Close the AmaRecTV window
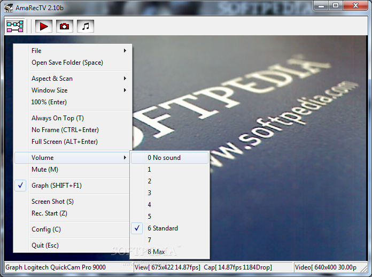Image resolution: width=372 pixels, height=277 pixels. [355, 5]
